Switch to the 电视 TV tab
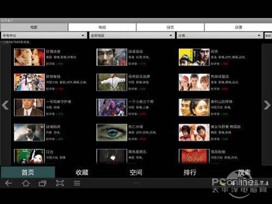 pyautogui.click(x=102, y=27)
